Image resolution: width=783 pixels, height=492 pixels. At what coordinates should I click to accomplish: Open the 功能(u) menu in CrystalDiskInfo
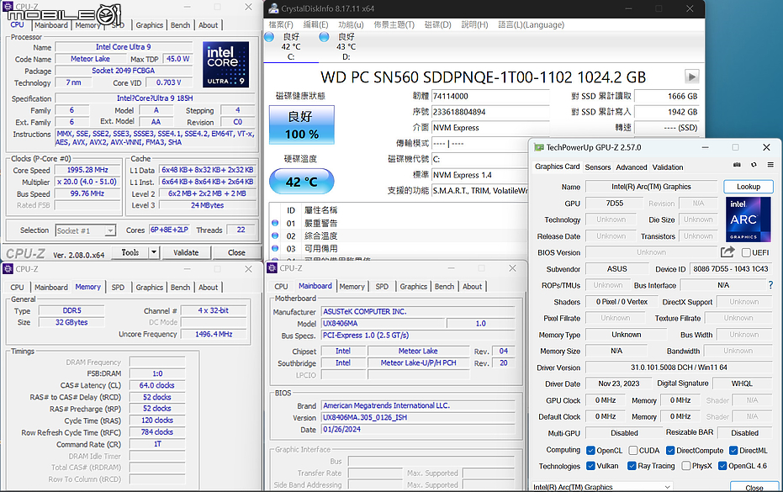click(x=351, y=24)
